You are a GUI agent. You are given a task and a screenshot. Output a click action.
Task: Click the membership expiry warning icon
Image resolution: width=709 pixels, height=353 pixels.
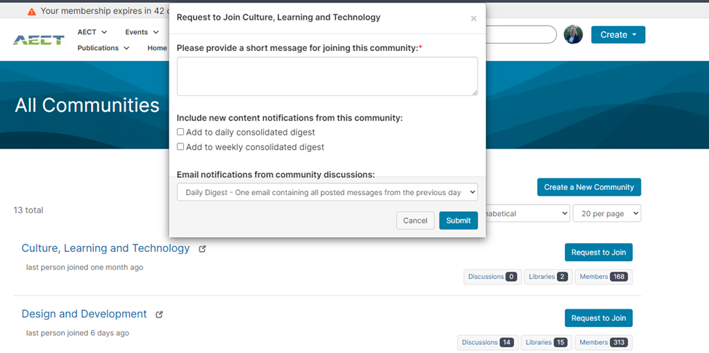pos(31,12)
